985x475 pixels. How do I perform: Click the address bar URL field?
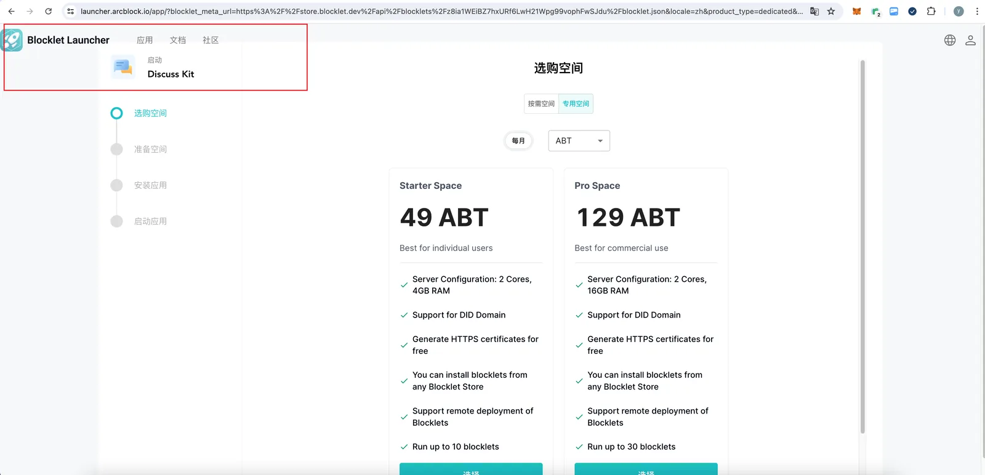[x=441, y=11]
